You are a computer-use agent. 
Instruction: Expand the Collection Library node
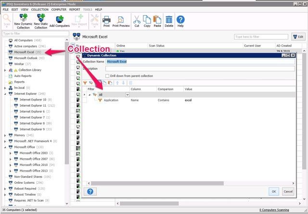click(x=5, y=70)
